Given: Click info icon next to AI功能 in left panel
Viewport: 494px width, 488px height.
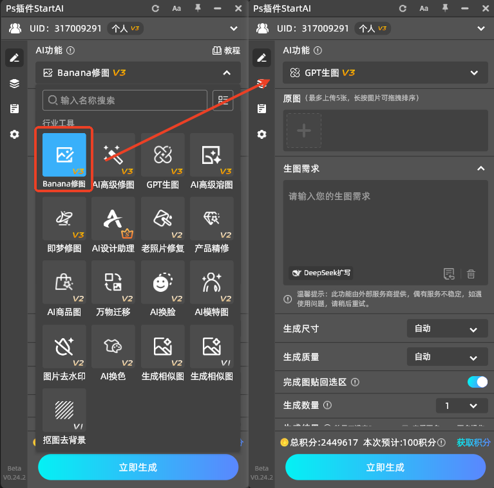Looking at the screenshot, I should click(x=71, y=51).
